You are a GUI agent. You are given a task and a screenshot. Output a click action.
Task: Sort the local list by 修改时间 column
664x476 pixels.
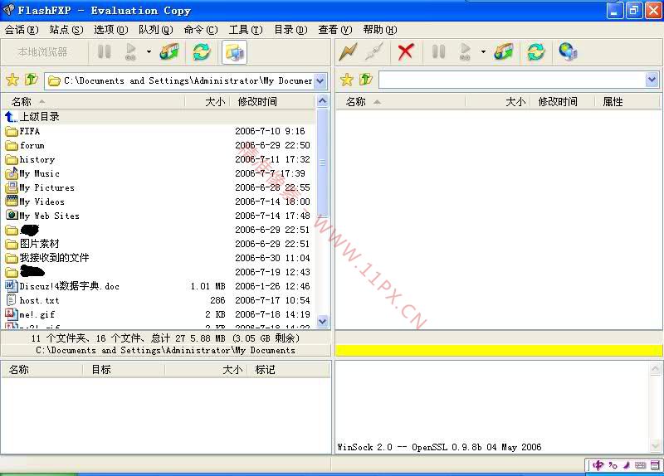click(257, 101)
